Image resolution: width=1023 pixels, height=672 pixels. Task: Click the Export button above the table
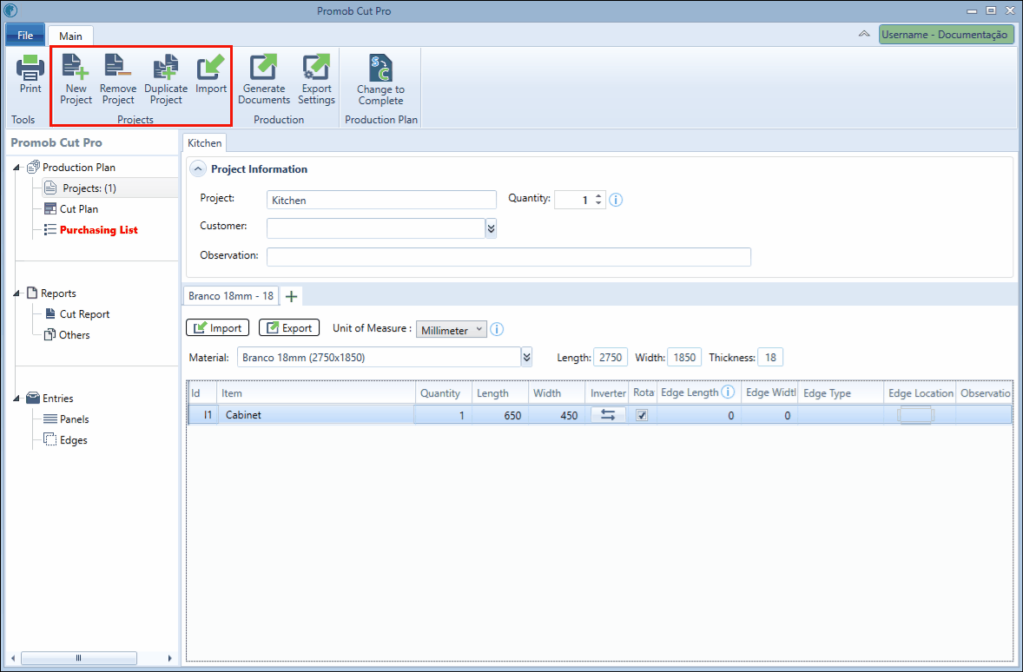289,327
